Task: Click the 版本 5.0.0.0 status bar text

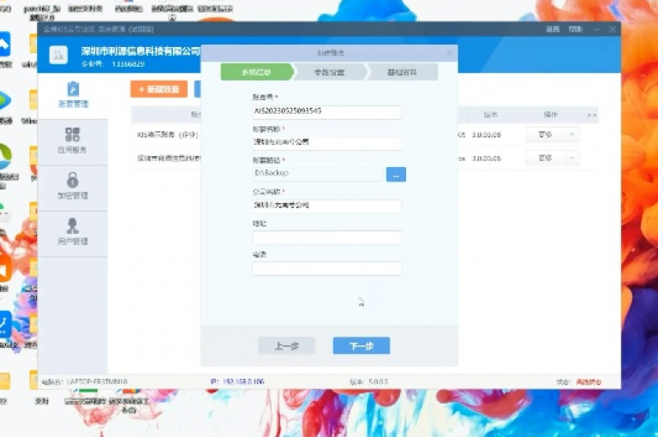Action: [369, 381]
